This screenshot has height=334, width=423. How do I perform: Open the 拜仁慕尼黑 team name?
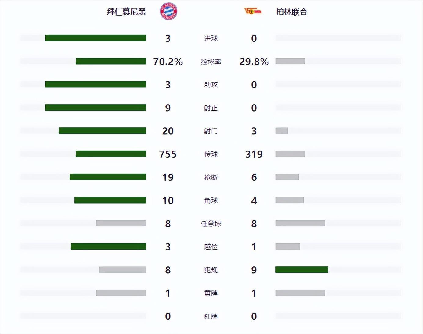point(126,12)
